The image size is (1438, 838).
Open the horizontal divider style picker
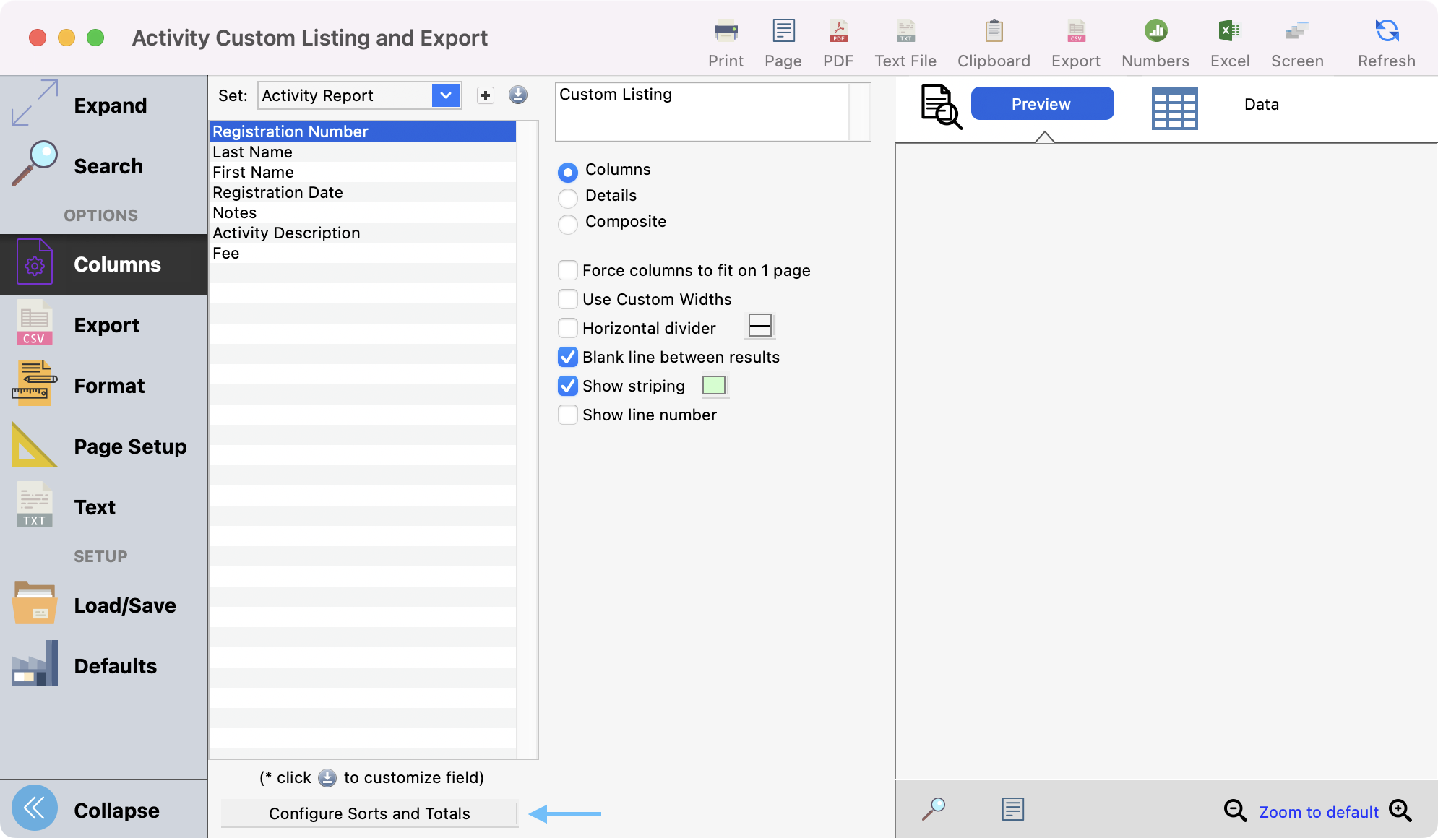click(x=759, y=326)
